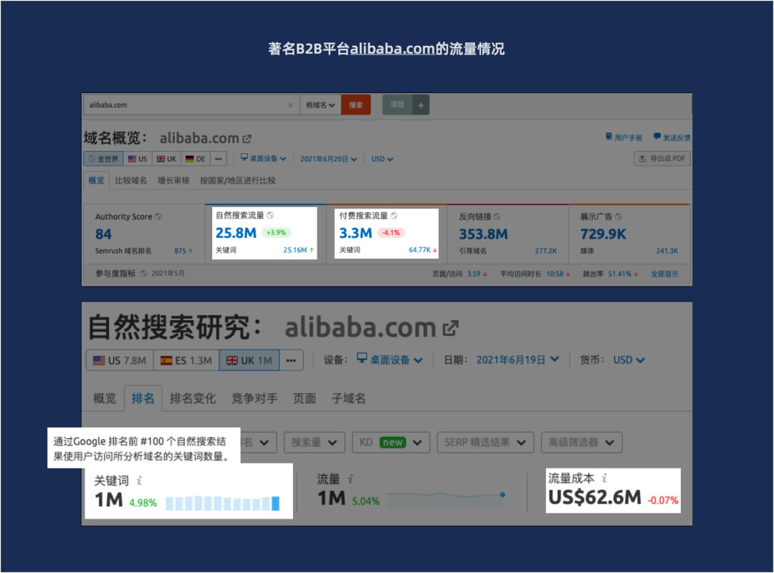774x573 pixels.
Task: Switch to 按国家/地区进行比较 tab
Action: point(238,180)
